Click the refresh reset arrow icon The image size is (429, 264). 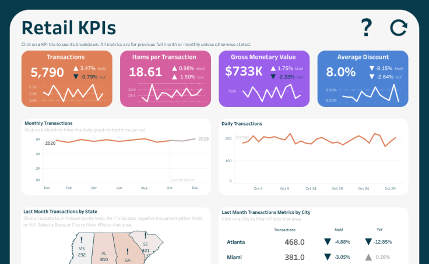(x=399, y=27)
